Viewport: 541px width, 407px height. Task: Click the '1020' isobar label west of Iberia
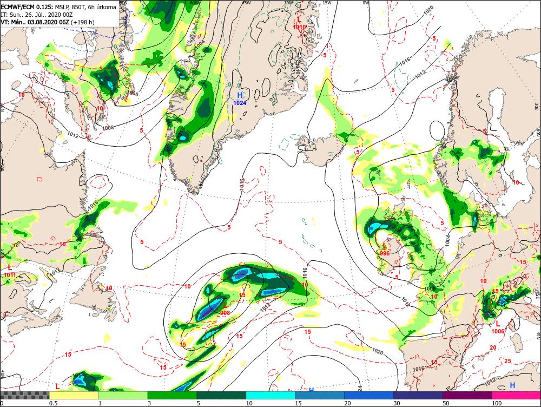tap(378, 351)
